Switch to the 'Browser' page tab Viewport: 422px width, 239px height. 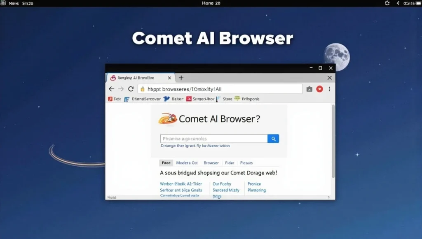pyautogui.click(x=211, y=163)
